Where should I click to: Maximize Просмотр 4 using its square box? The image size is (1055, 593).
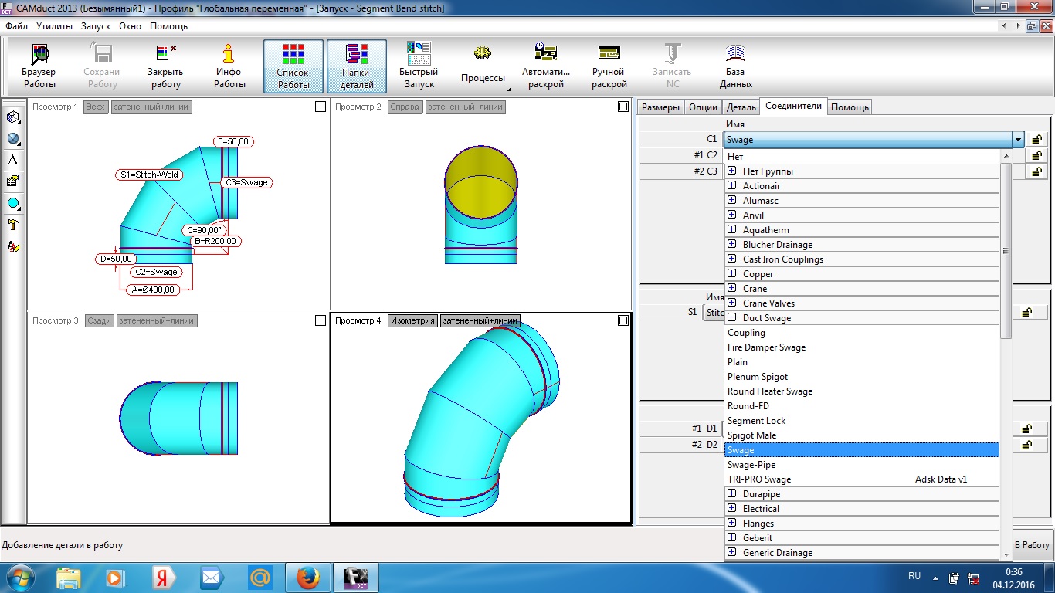point(623,320)
